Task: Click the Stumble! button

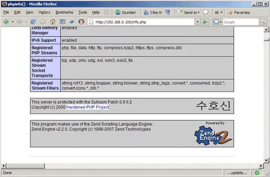Action: (126, 12)
